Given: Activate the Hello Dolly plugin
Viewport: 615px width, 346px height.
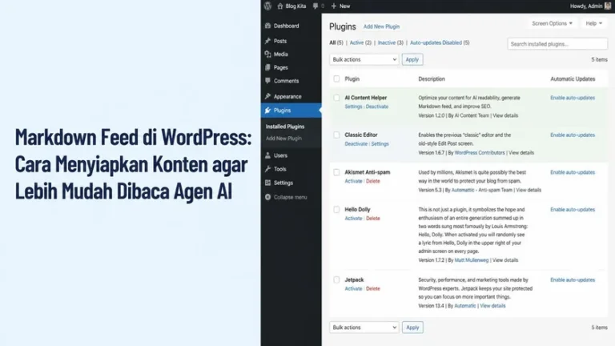Looking at the screenshot, I should click(x=353, y=219).
